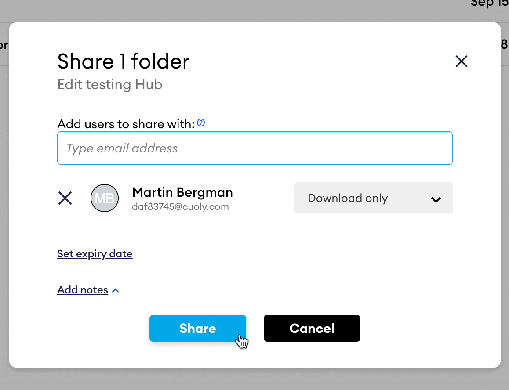Image resolution: width=509 pixels, height=390 pixels.
Task: Open the Set expiry date link
Action: (95, 254)
